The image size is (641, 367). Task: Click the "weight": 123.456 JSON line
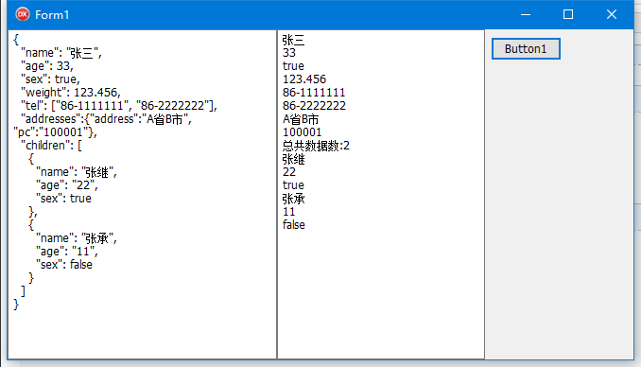(71, 93)
